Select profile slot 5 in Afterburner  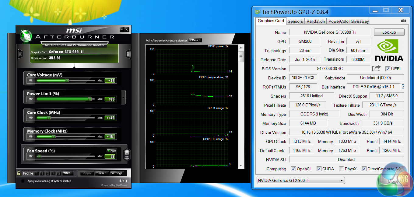click(x=59, y=173)
